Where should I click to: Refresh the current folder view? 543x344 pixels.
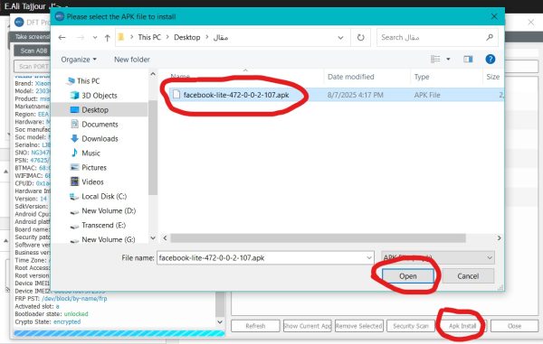click(360, 37)
